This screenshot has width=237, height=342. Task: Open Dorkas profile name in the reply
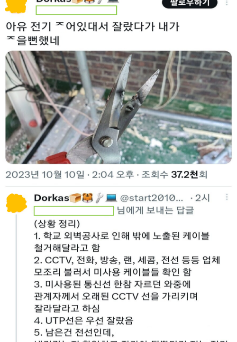[52, 198]
